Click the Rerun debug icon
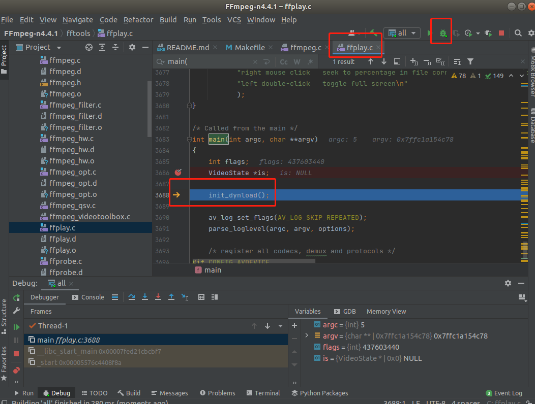The width and height of the screenshot is (535, 404). click(16, 298)
